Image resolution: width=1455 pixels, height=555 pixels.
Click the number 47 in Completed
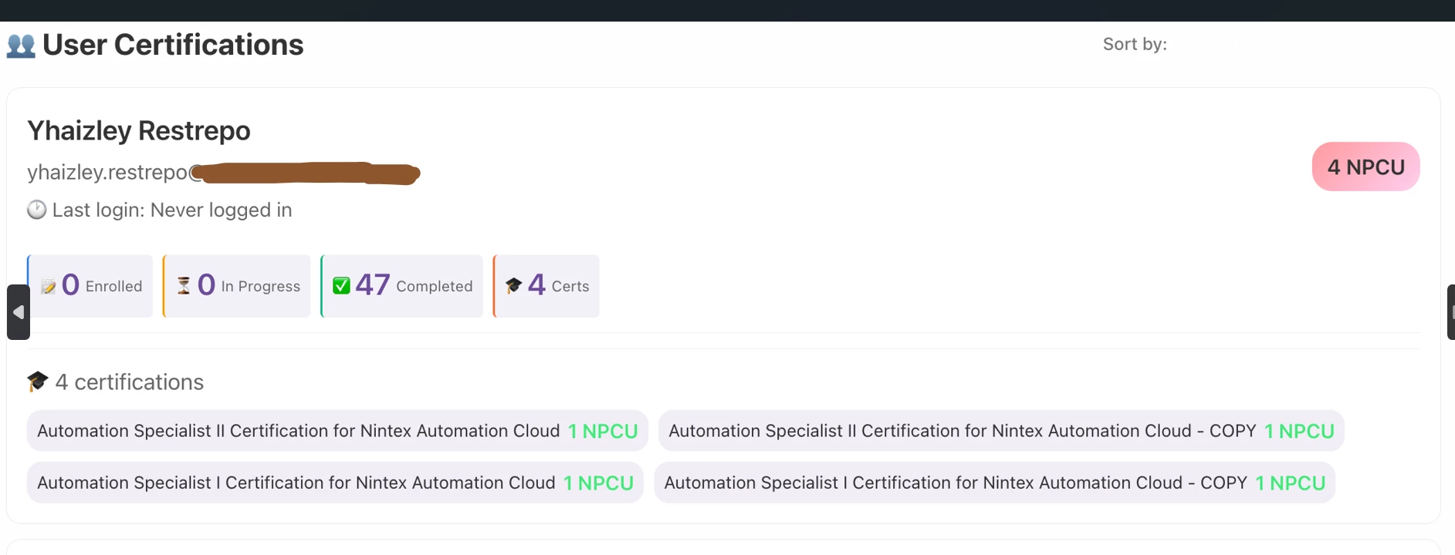coord(373,285)
